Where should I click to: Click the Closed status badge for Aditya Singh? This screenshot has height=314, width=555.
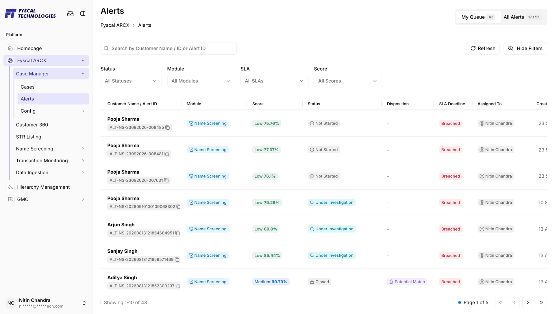click(319, 282)
